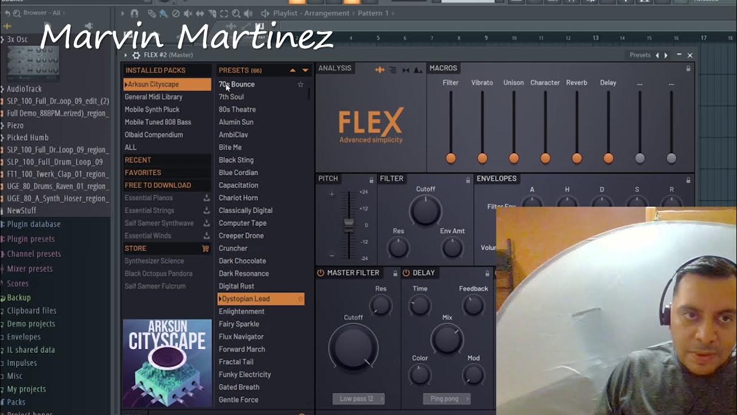Expand the Demo projects folder
The width and height of the screenshot is (737, 415).
click(x=31, y=324)
